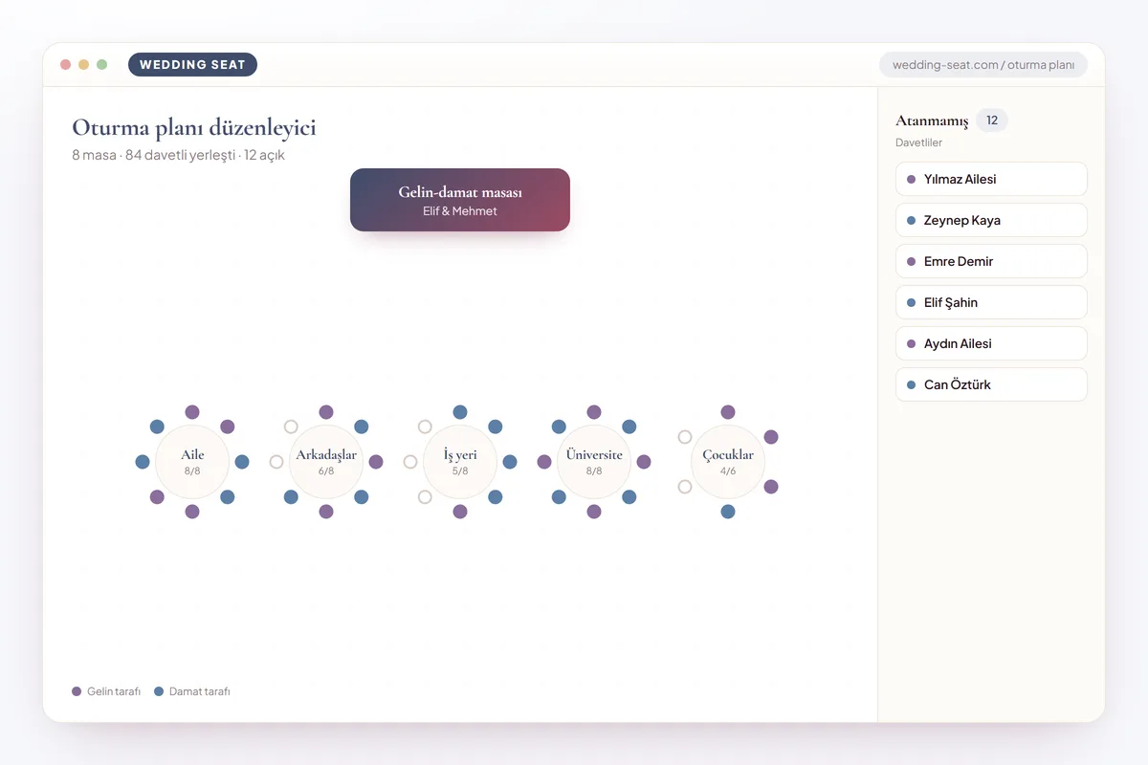The image size is (1148, 765).
Task: Select the Çocuklar table circle
Action: click(x=728, y=462)
